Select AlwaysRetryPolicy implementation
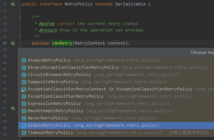Viewport: 214px width, 140px height. [x=116, y=60]
